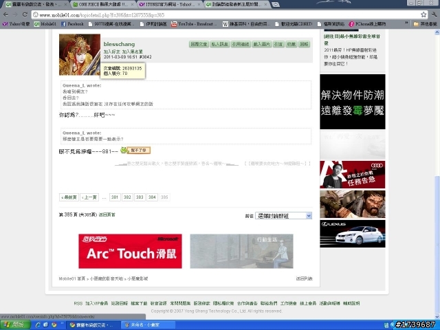
Task: Click the green-faced emoticon badge in the post
Action: (135, 151)
